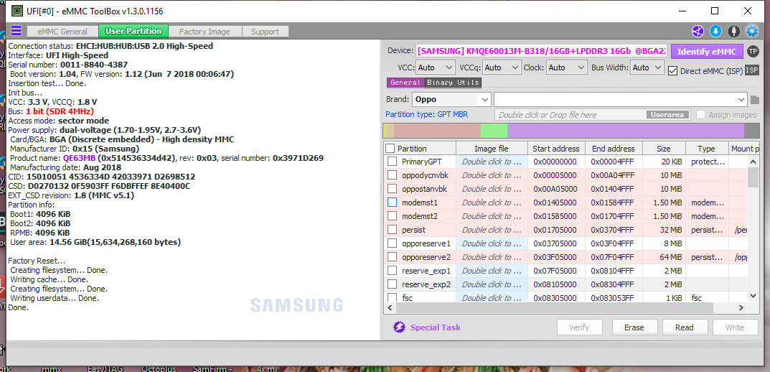The image size is (770, 372).
Task: Click the Special Task link
Action: point(435,327)
